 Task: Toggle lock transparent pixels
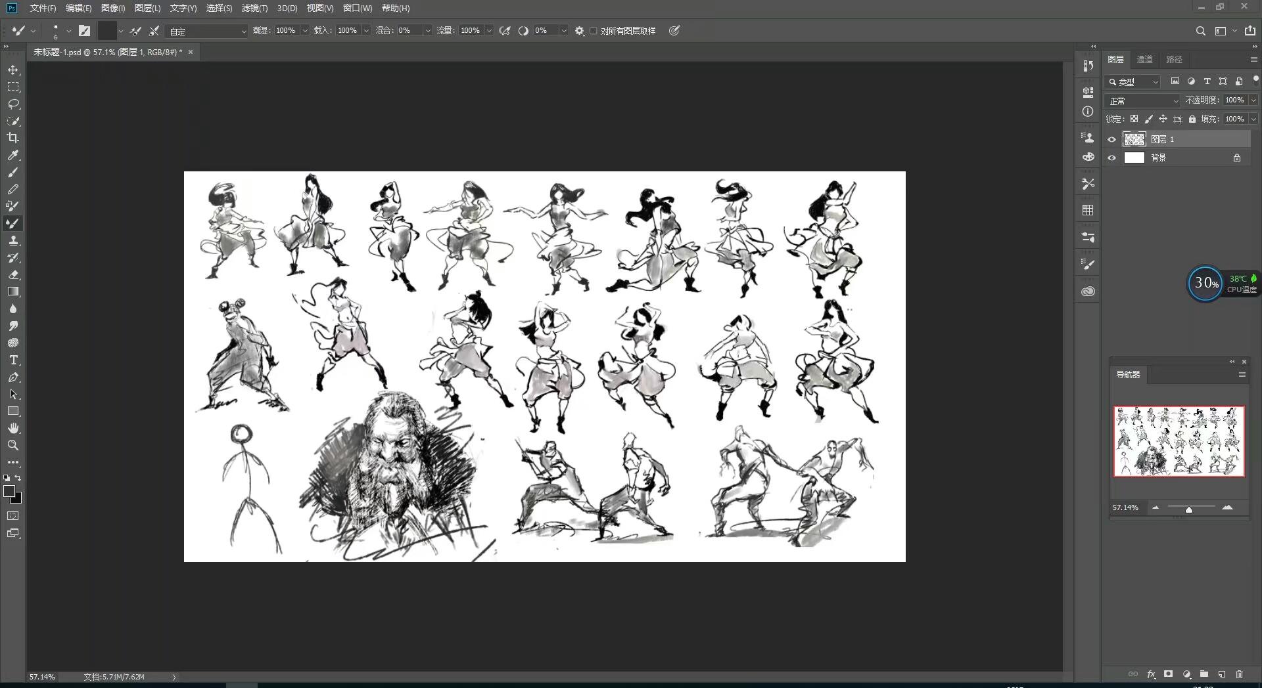(x=1134, y=119)
